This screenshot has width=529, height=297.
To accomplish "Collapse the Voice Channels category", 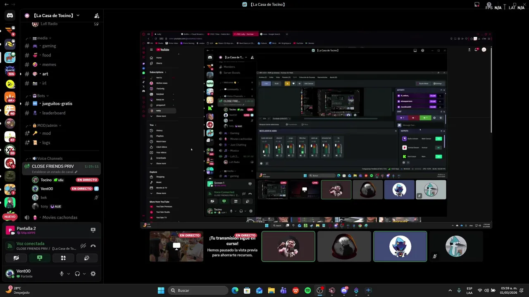I will pyautogui.click(x=47, y=158).
